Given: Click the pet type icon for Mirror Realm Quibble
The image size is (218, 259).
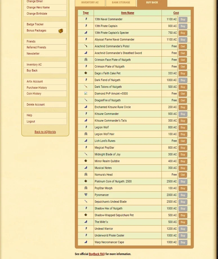Looking at the screenshot, I should click(86, 161).
